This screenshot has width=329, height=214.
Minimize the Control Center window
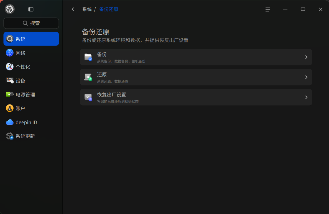click(285, 9)
